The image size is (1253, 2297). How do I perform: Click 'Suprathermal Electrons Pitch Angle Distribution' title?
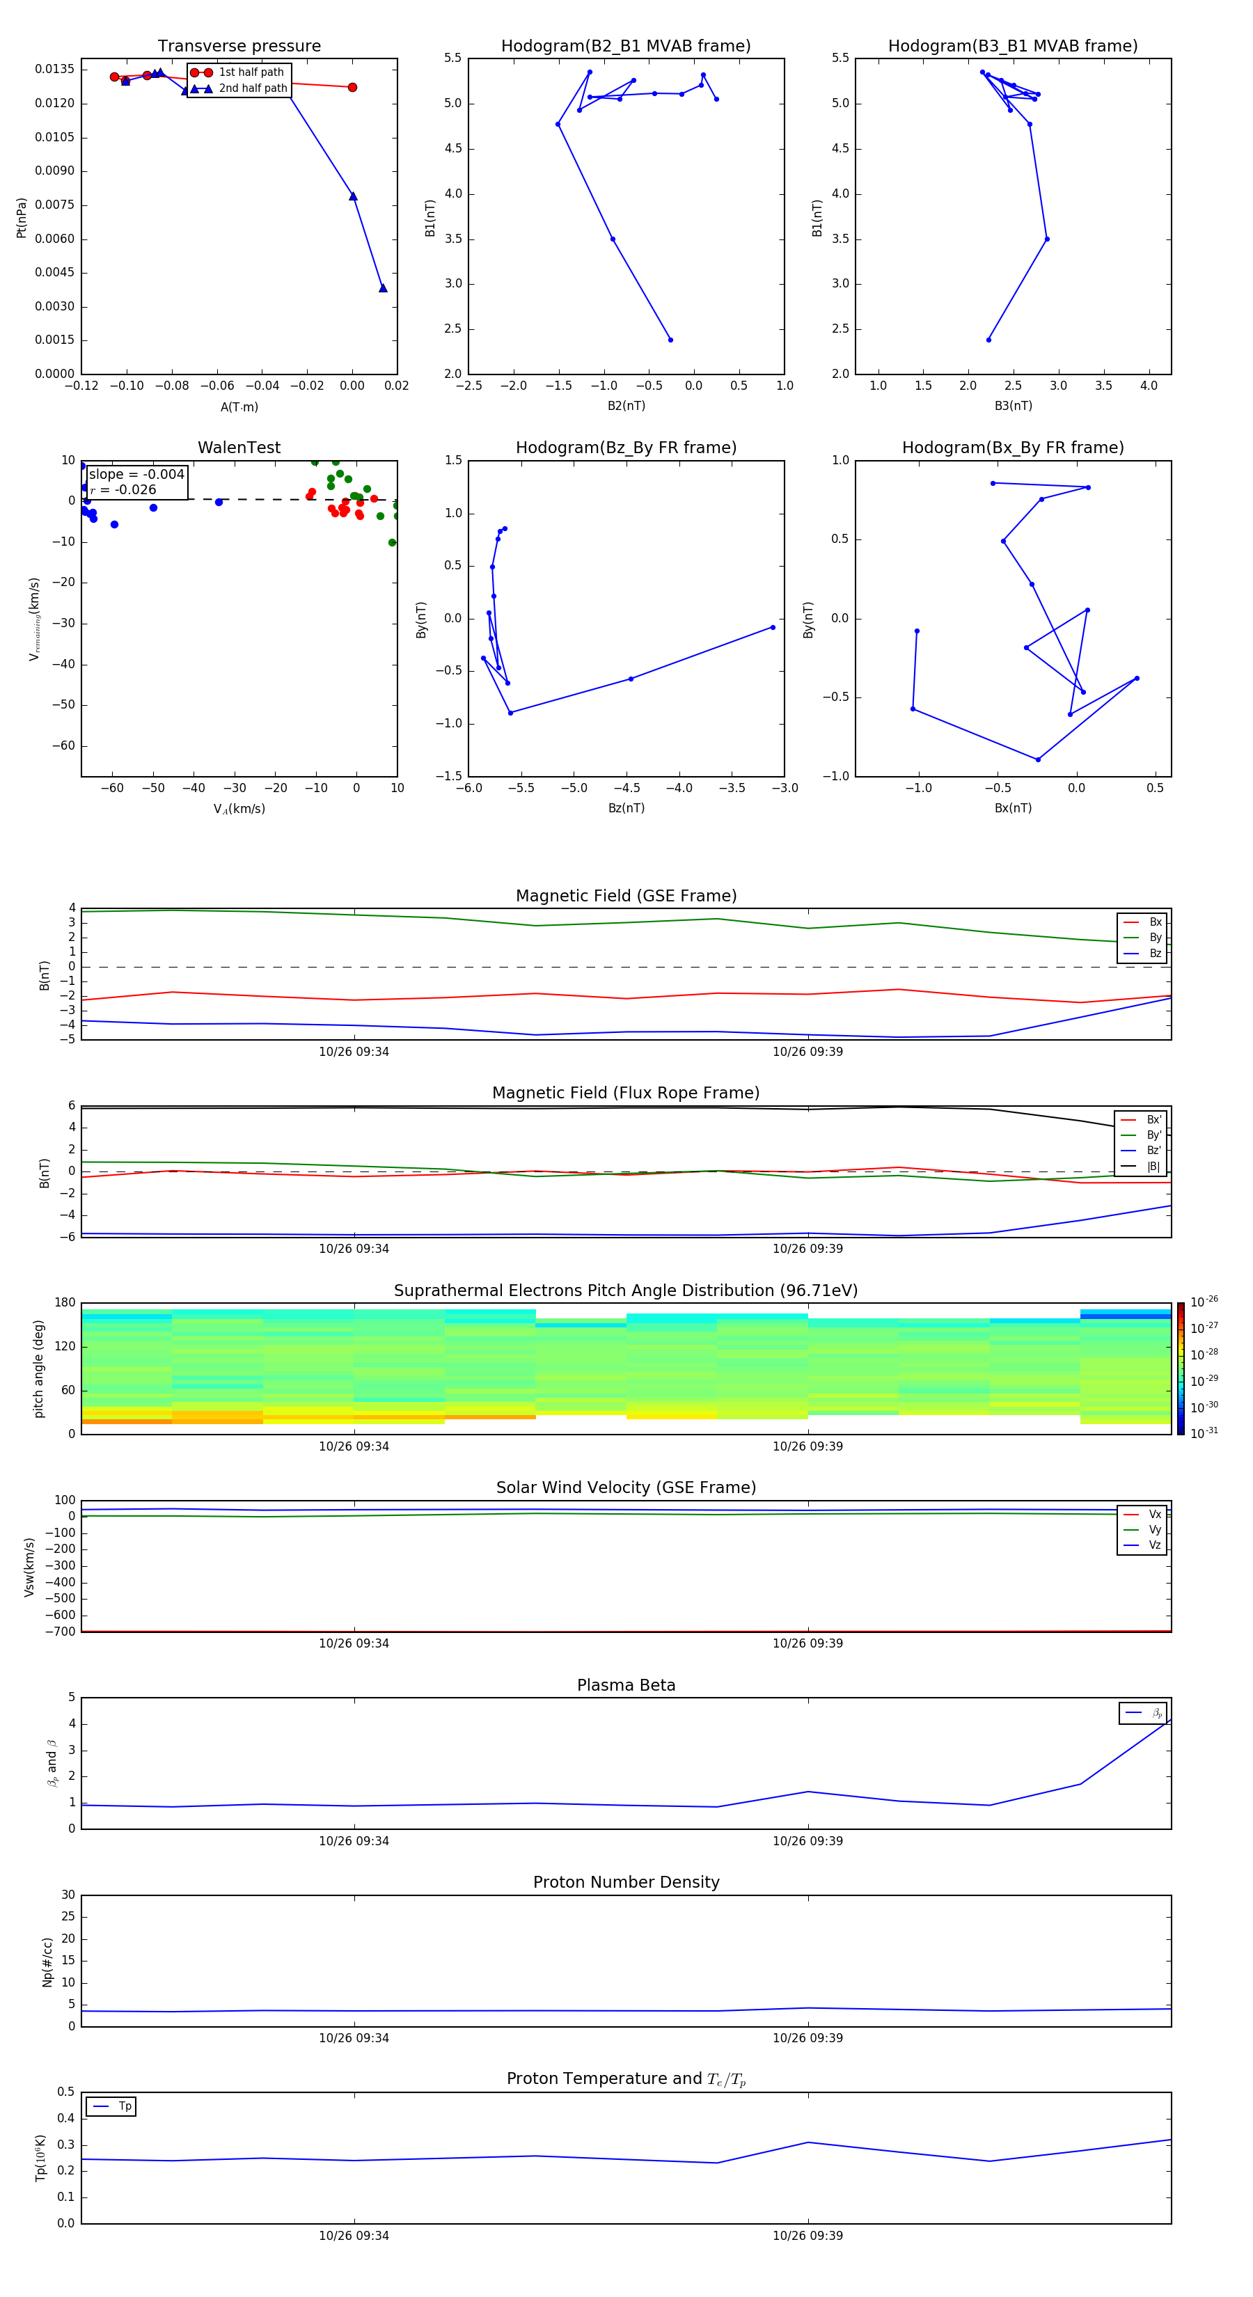(626, 1291)
